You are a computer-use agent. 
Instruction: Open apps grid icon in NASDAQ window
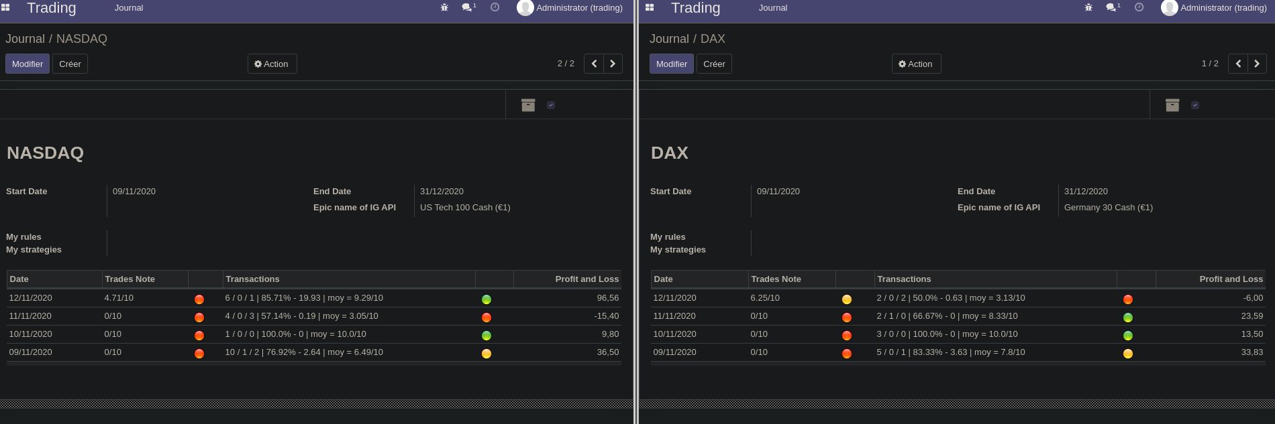pyautogui.click(x=5, y=7)
